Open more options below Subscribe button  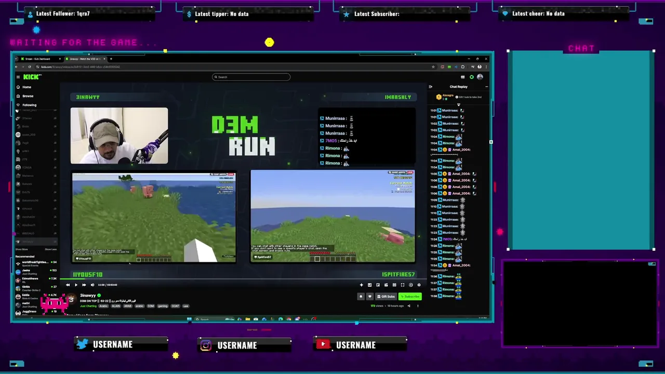418,306
